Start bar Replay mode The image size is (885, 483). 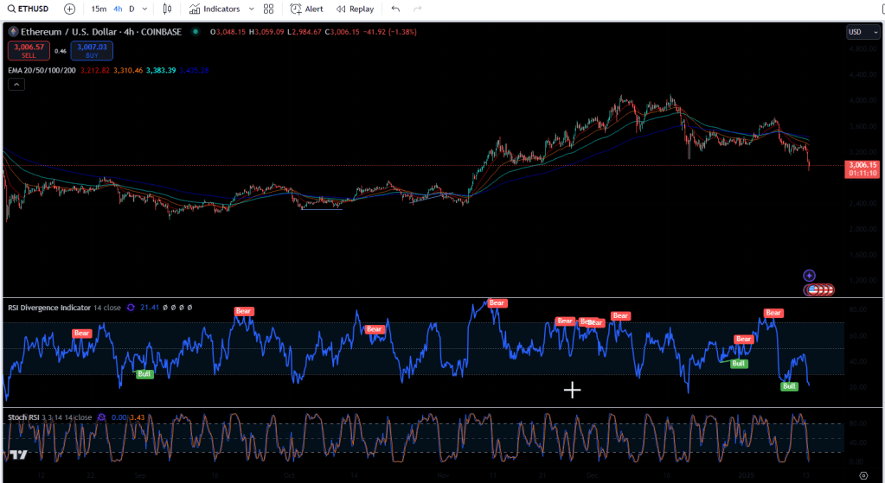click(355, 9)
